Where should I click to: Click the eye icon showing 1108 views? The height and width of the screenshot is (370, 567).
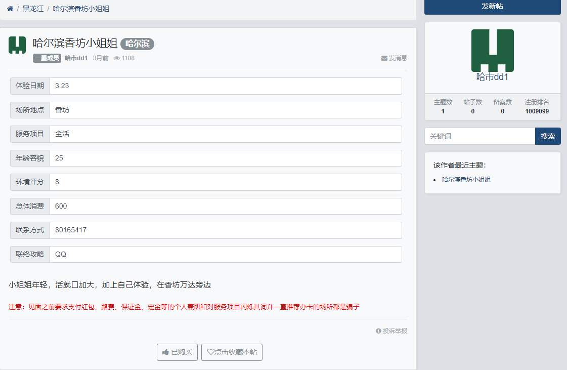(116, 58)
